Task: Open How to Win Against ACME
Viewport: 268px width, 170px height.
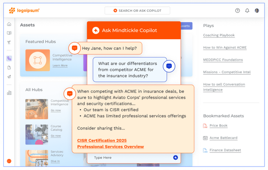Action: [225, 48]
